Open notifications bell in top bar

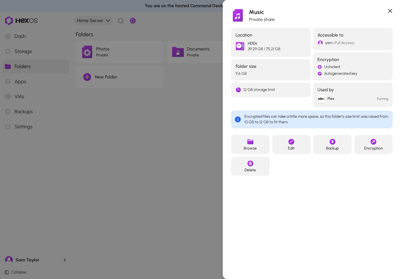pos(121,21)
